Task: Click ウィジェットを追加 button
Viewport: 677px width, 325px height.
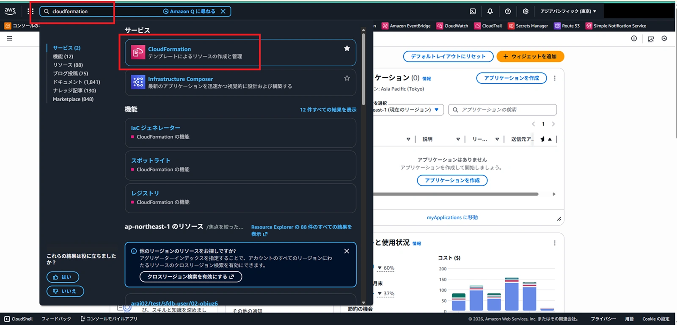Action: [x=530, y=56]
